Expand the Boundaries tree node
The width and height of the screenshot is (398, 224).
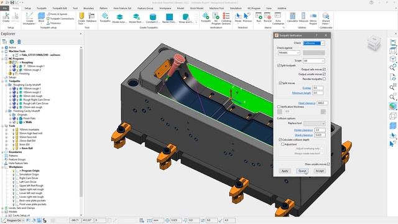coord(2,152)
